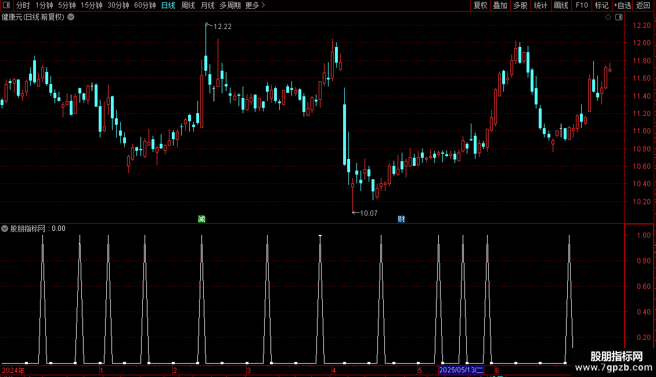The width and height of the screenshot is (656, 377).
Task: Open the 画线 drawing tools
Action: tap(561, 5)
